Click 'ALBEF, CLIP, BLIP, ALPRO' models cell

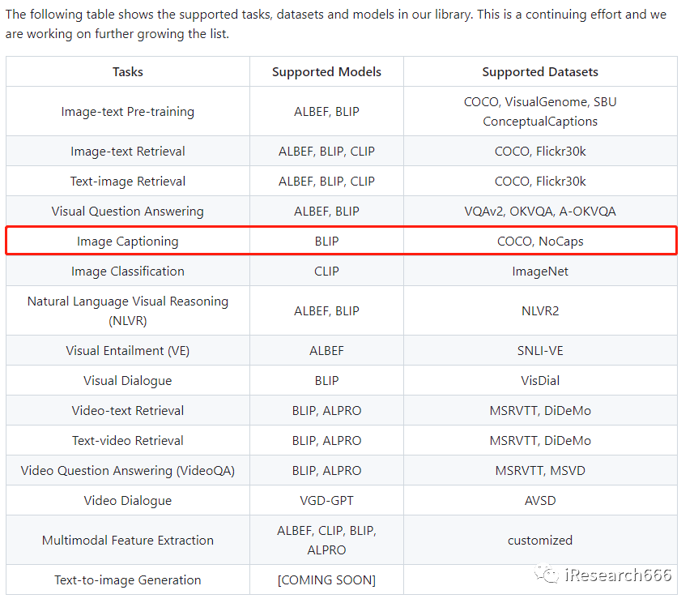[x=326, y=540]
